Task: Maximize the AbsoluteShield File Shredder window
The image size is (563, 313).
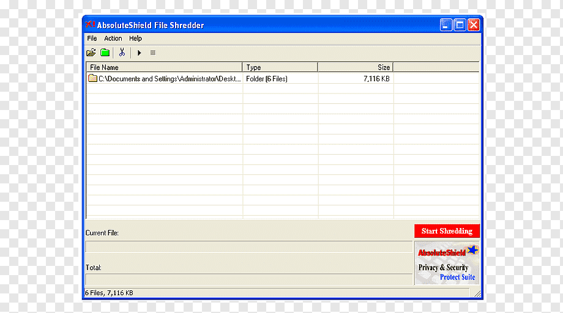Action: point(460,25)
